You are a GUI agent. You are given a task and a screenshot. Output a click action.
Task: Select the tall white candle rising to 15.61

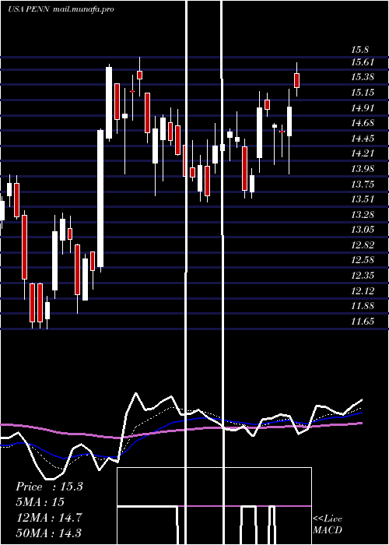tap(109, 103)
